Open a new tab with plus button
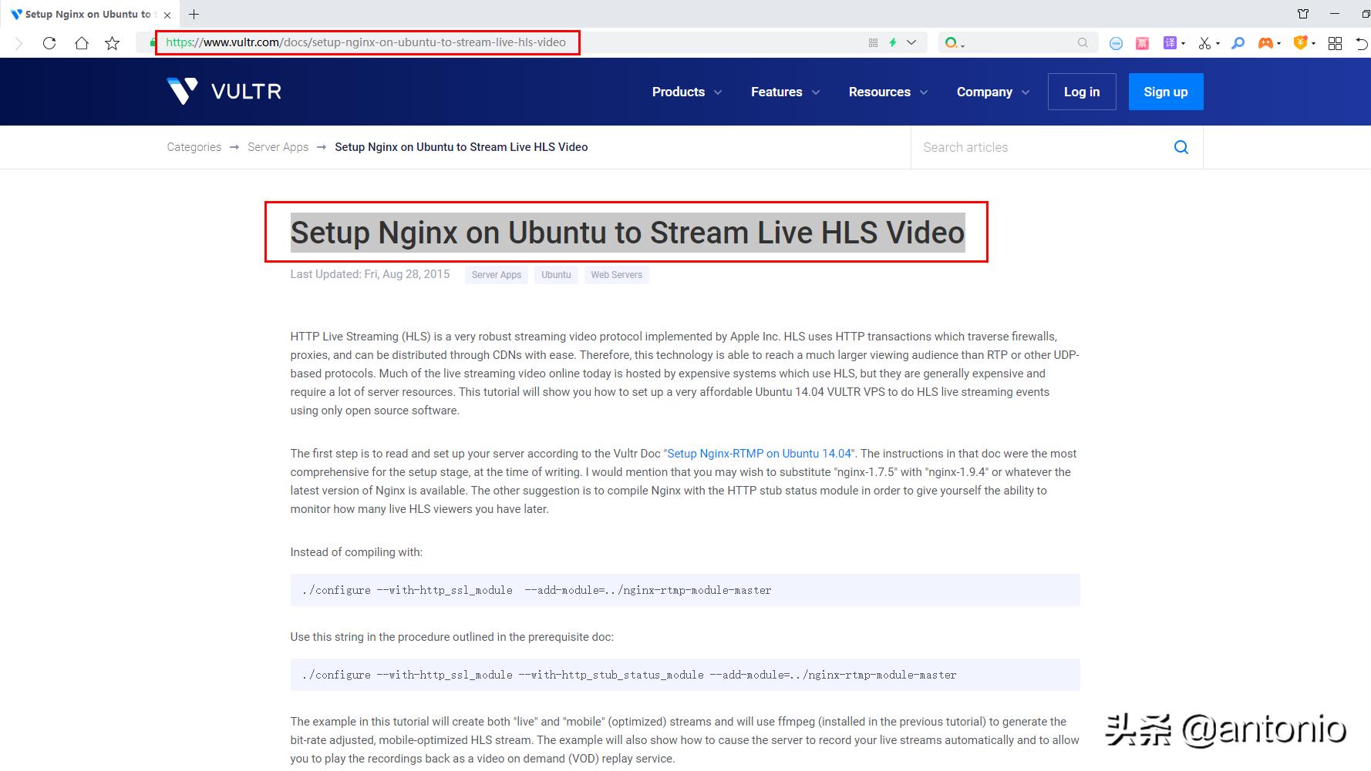This screenshot has height=771, width=1371. click(x=194, y=14)
